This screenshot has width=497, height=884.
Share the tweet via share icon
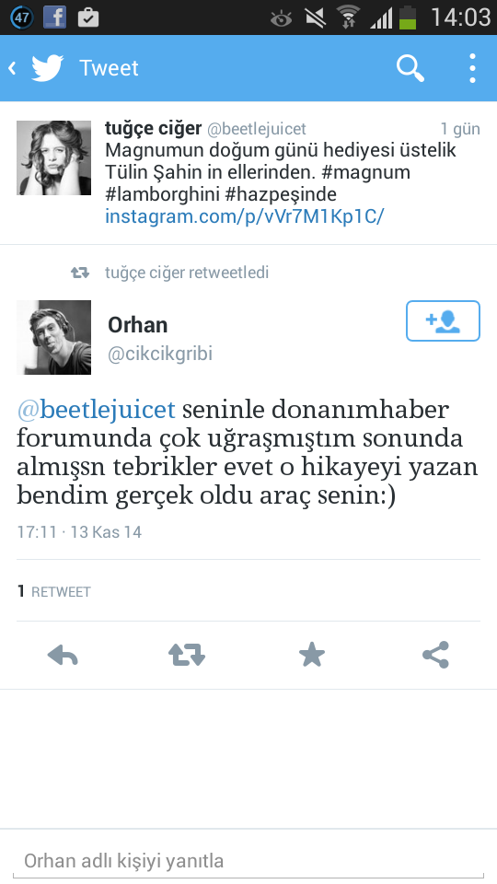pyautogui.click(x=435, y=655)
